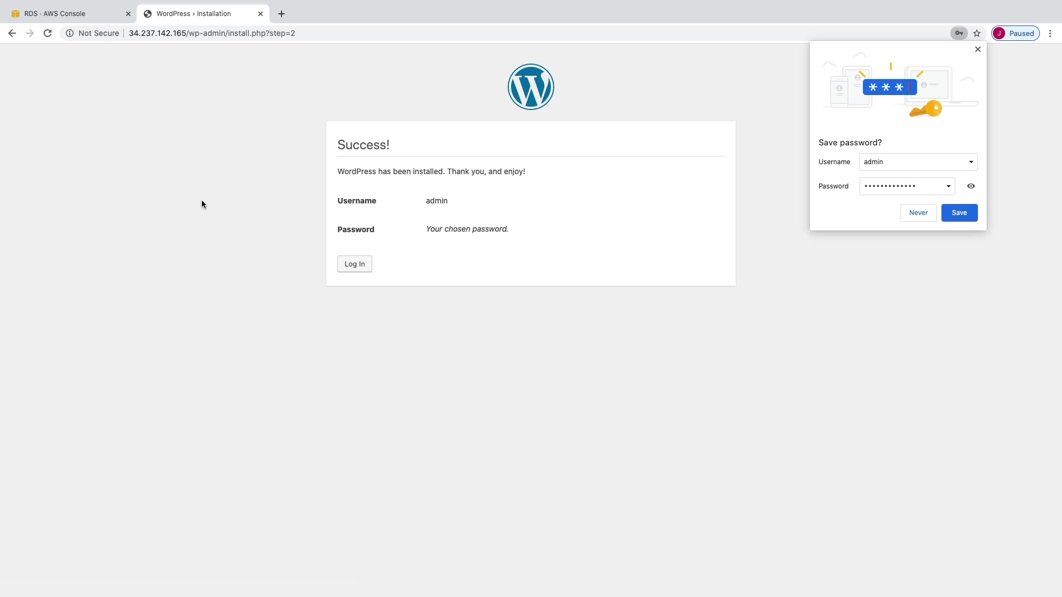Open the paused profile J menu

(1015, 33)
